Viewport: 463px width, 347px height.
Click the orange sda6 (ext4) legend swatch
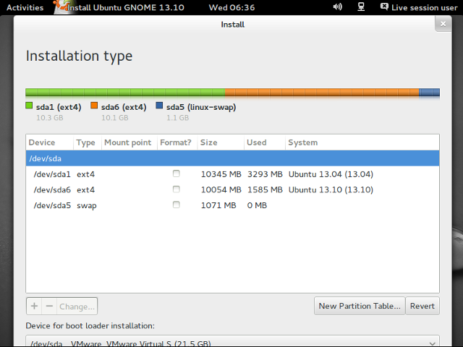click(x=94, y=106)
